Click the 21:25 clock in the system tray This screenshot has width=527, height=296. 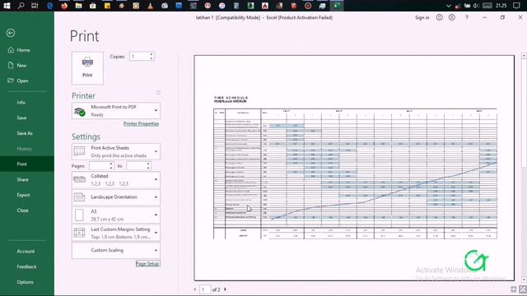(x=501, y=6)
